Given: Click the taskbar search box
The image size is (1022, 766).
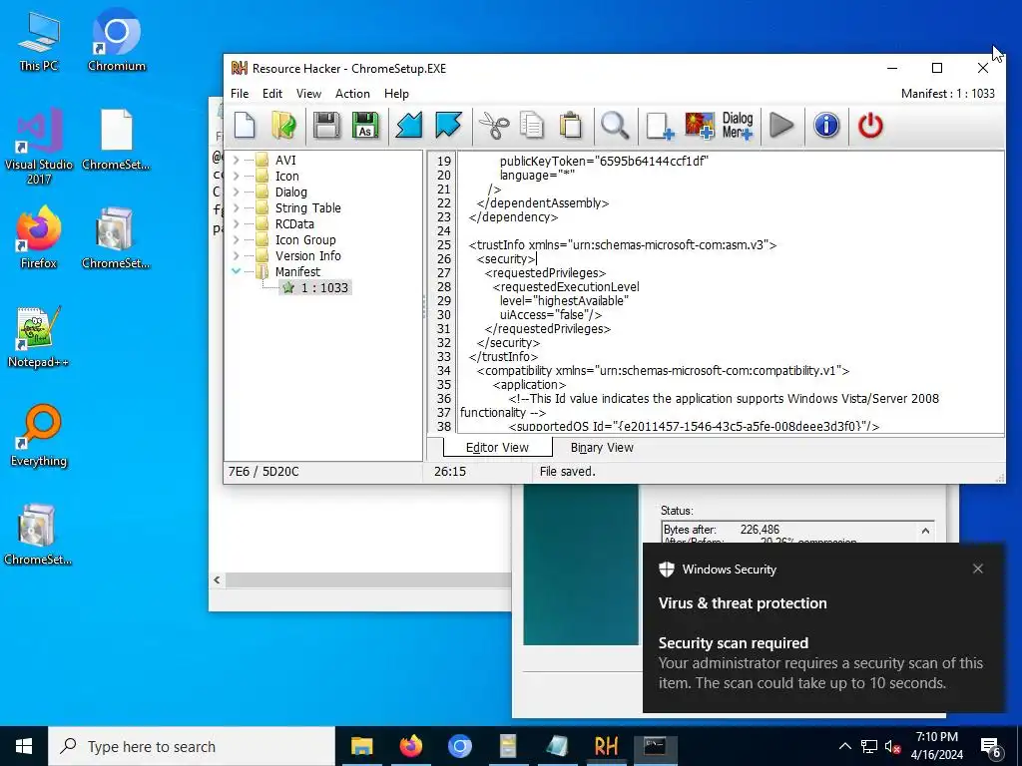Looking at the screenshot, I should point(192,746).
